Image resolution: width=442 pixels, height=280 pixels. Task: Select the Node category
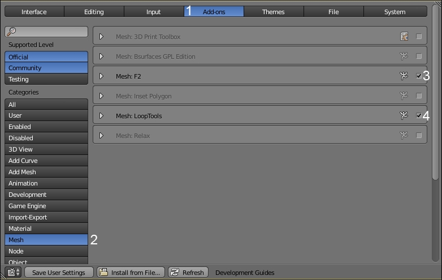coord(46,251)
